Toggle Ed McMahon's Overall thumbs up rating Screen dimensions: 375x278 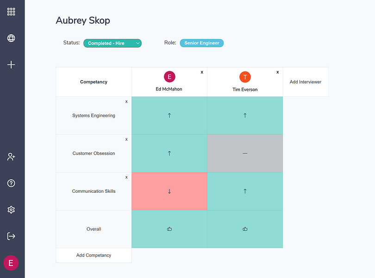point(169,229)
